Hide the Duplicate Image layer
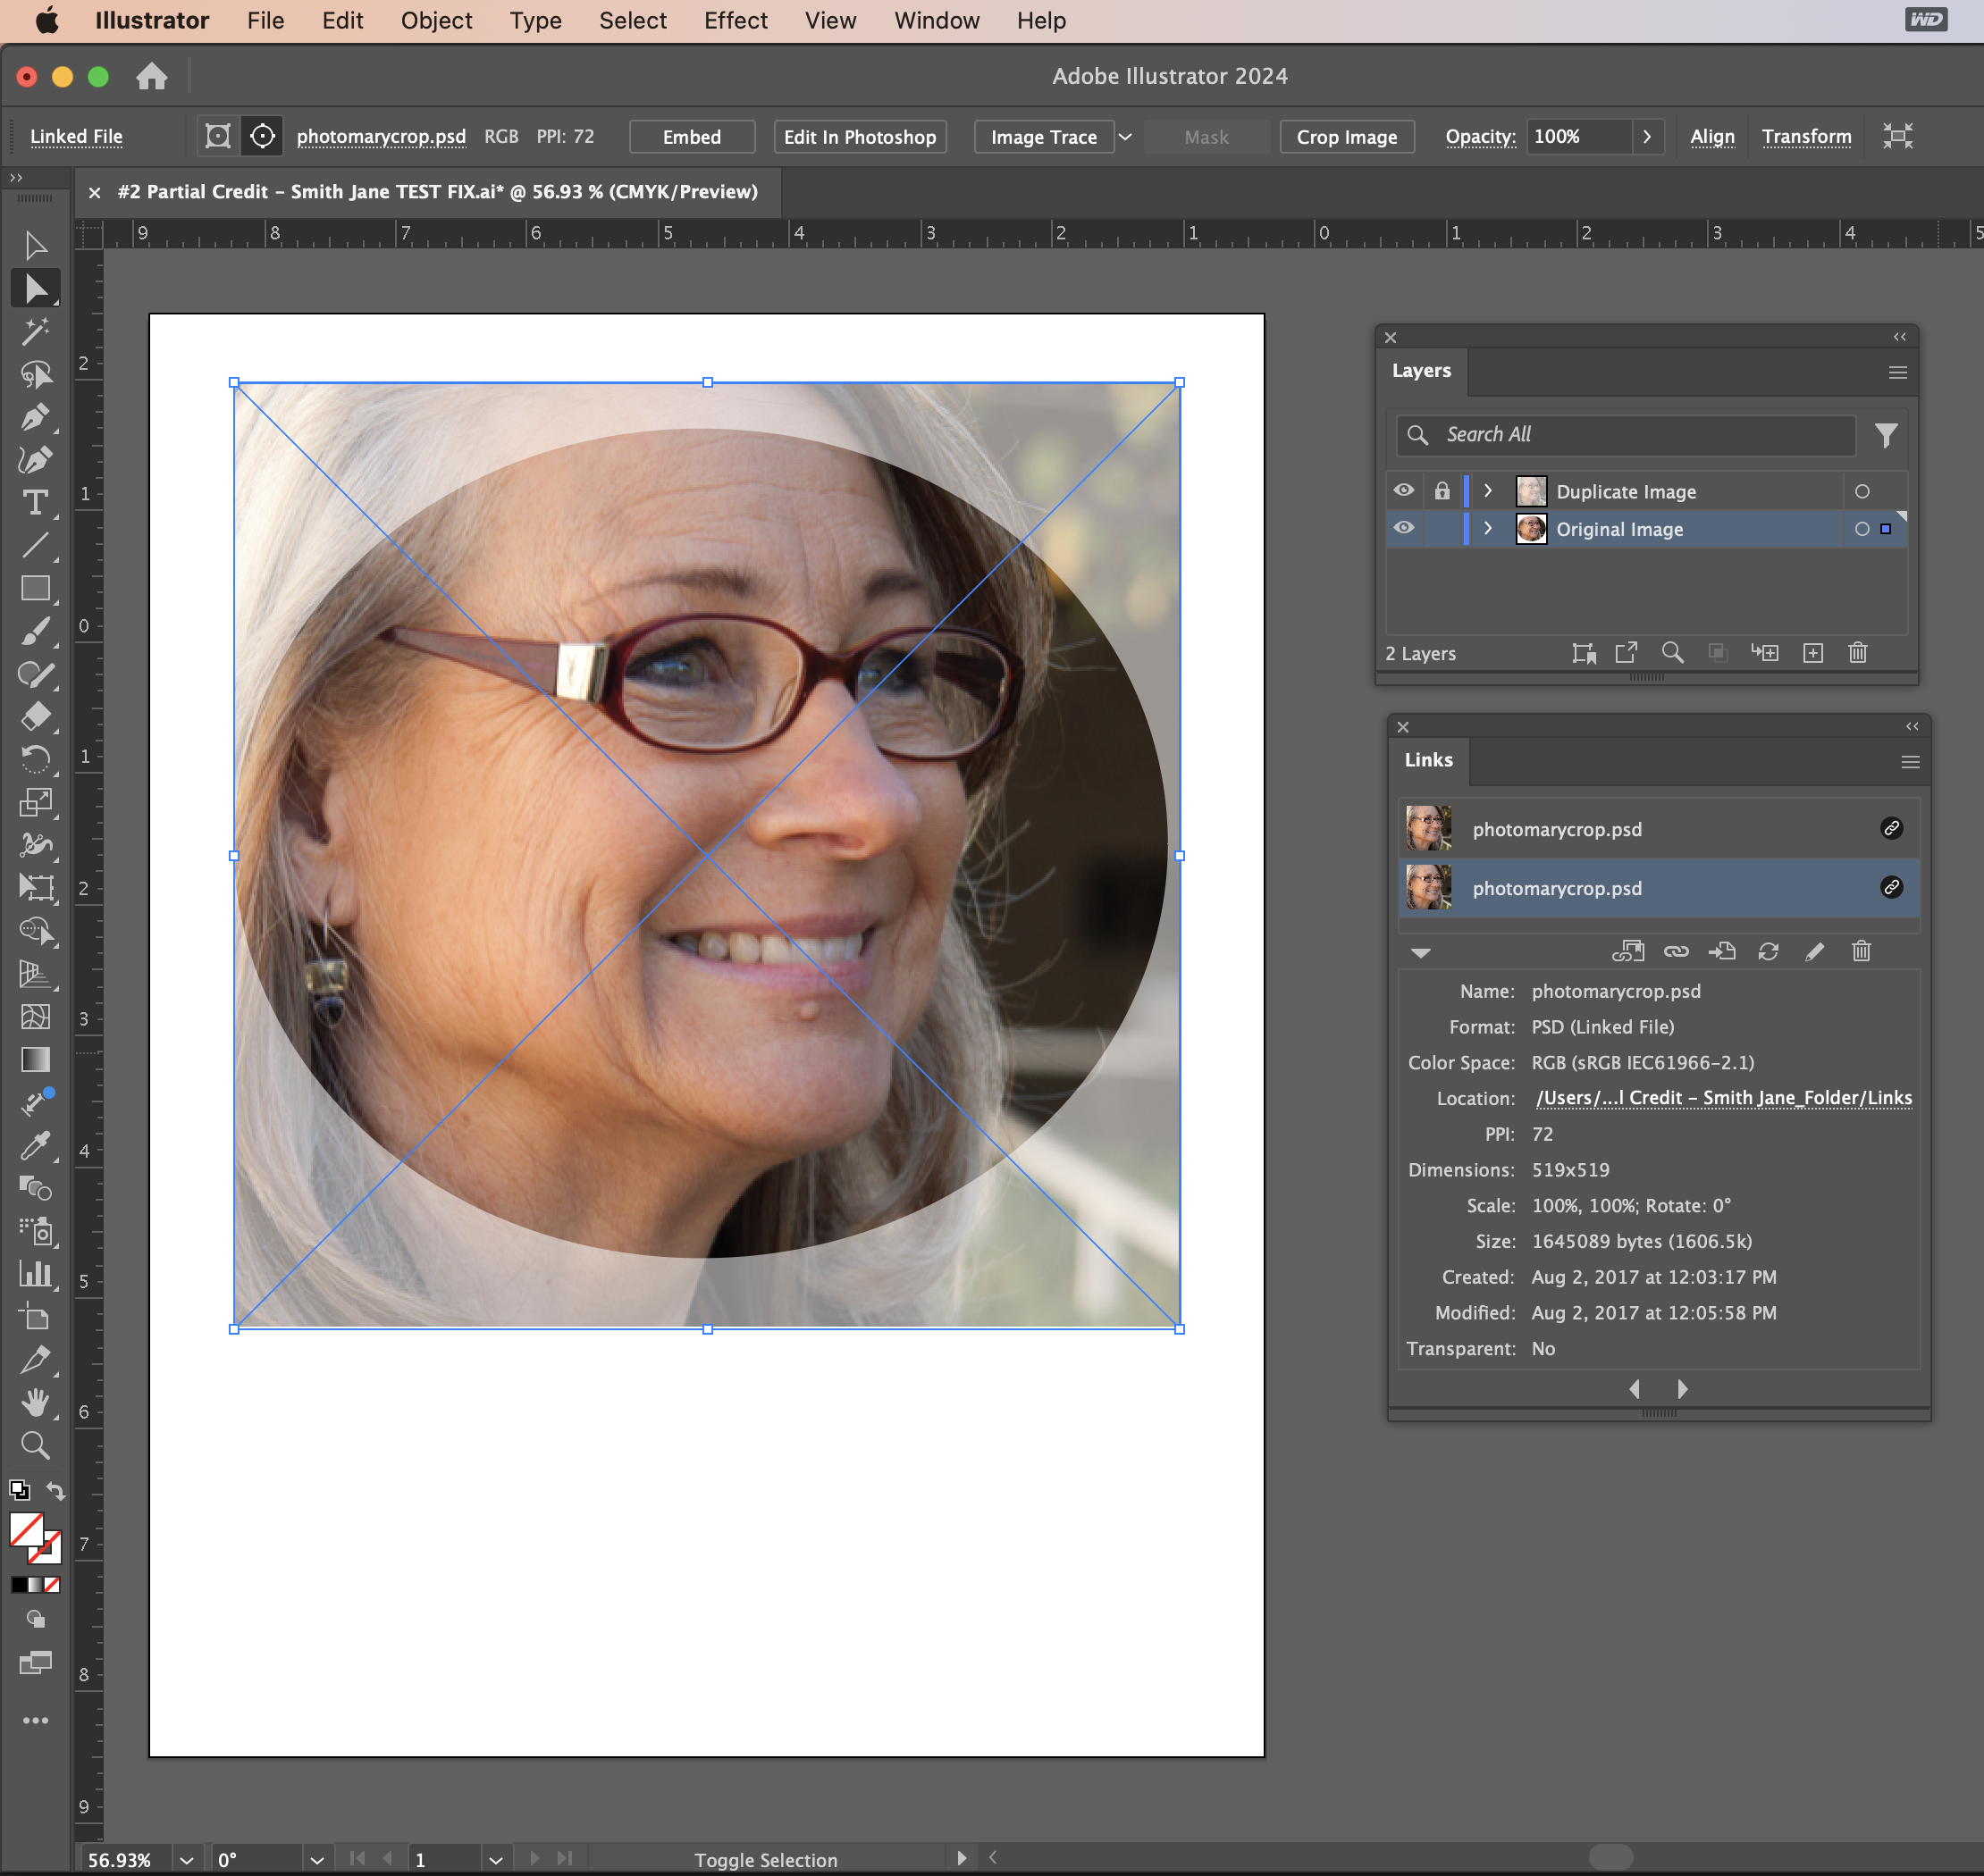 click(x=1404, y=491)
